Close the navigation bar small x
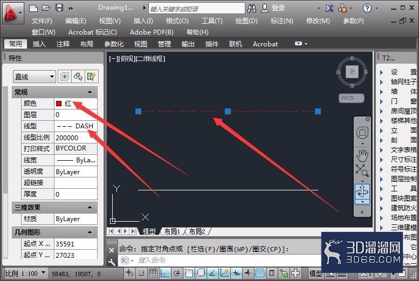Image resolution: width=419 pixels, height=281 pixels. coord(368,119)
